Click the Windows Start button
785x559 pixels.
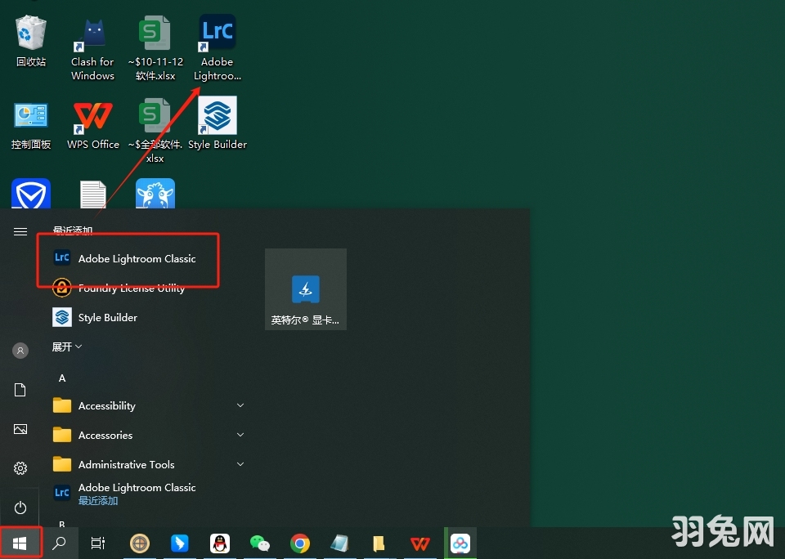point(20,543)
